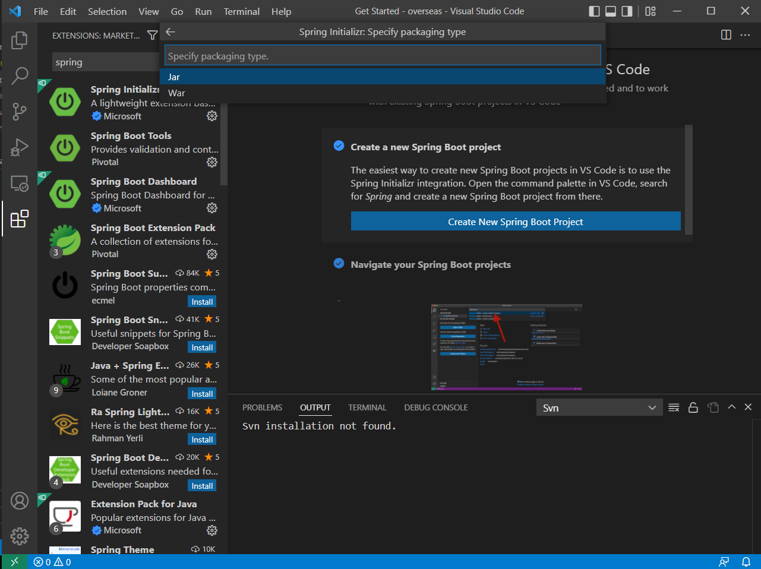
Task: Customize layout icon in title bar
Action: tap(651, 11)
